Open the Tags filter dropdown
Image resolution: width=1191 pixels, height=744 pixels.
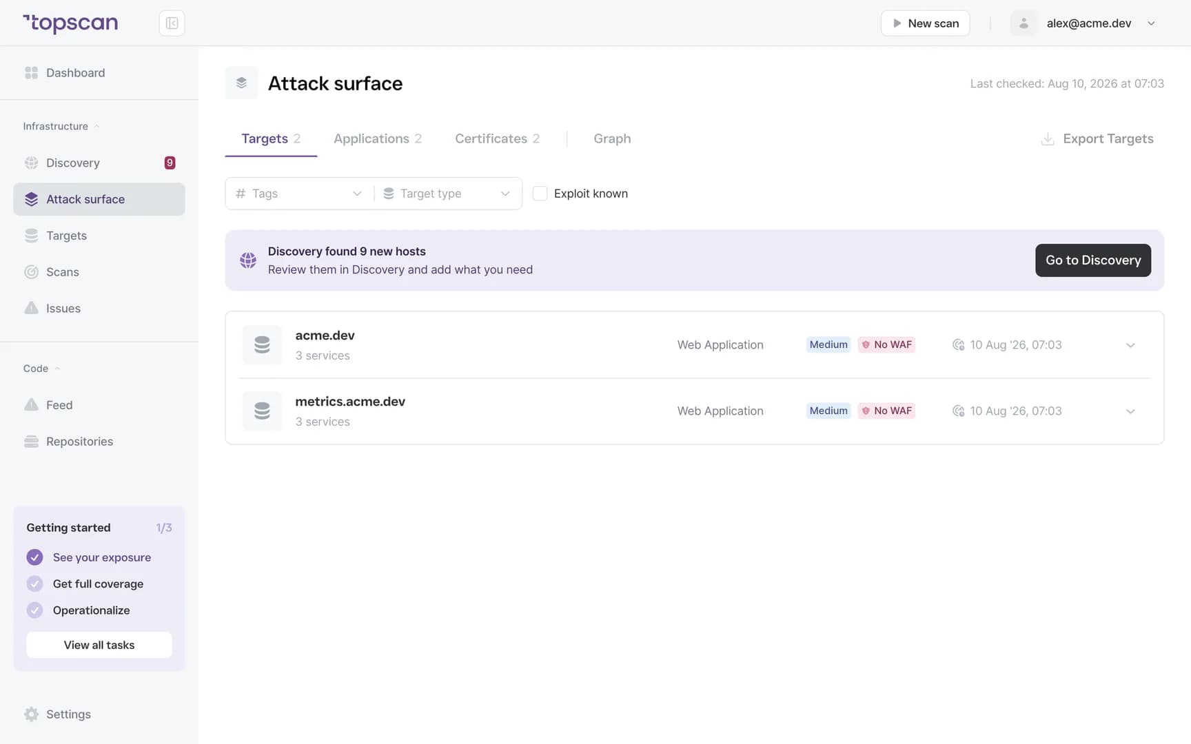[x=299, y=194]
